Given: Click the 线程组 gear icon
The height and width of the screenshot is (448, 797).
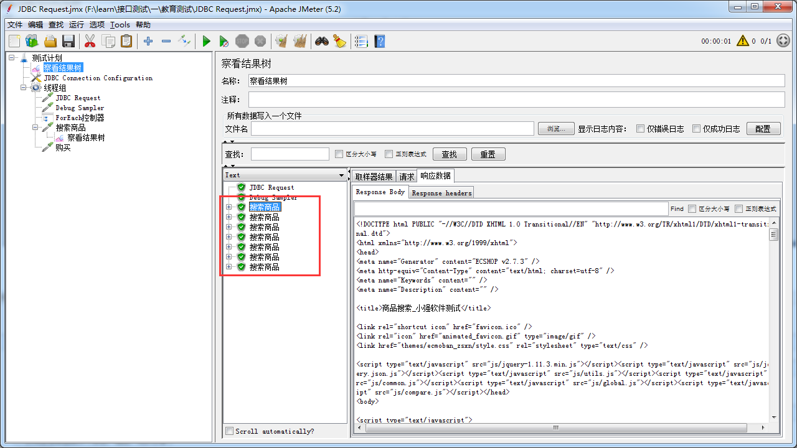Looking at the screenshot, I should [x=36, y=88].
